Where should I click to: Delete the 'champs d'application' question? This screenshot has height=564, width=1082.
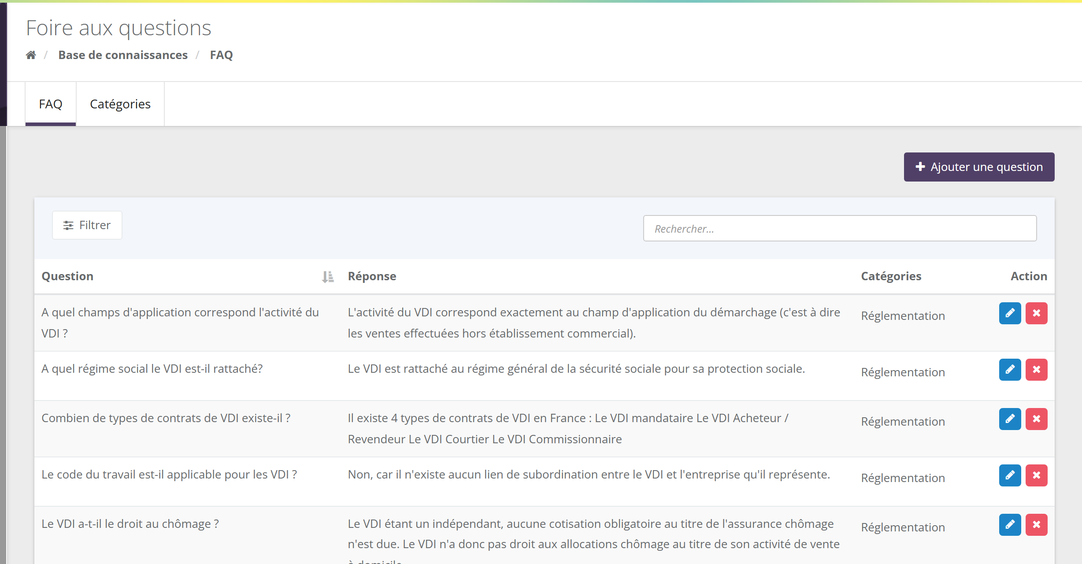[1036, 313]
